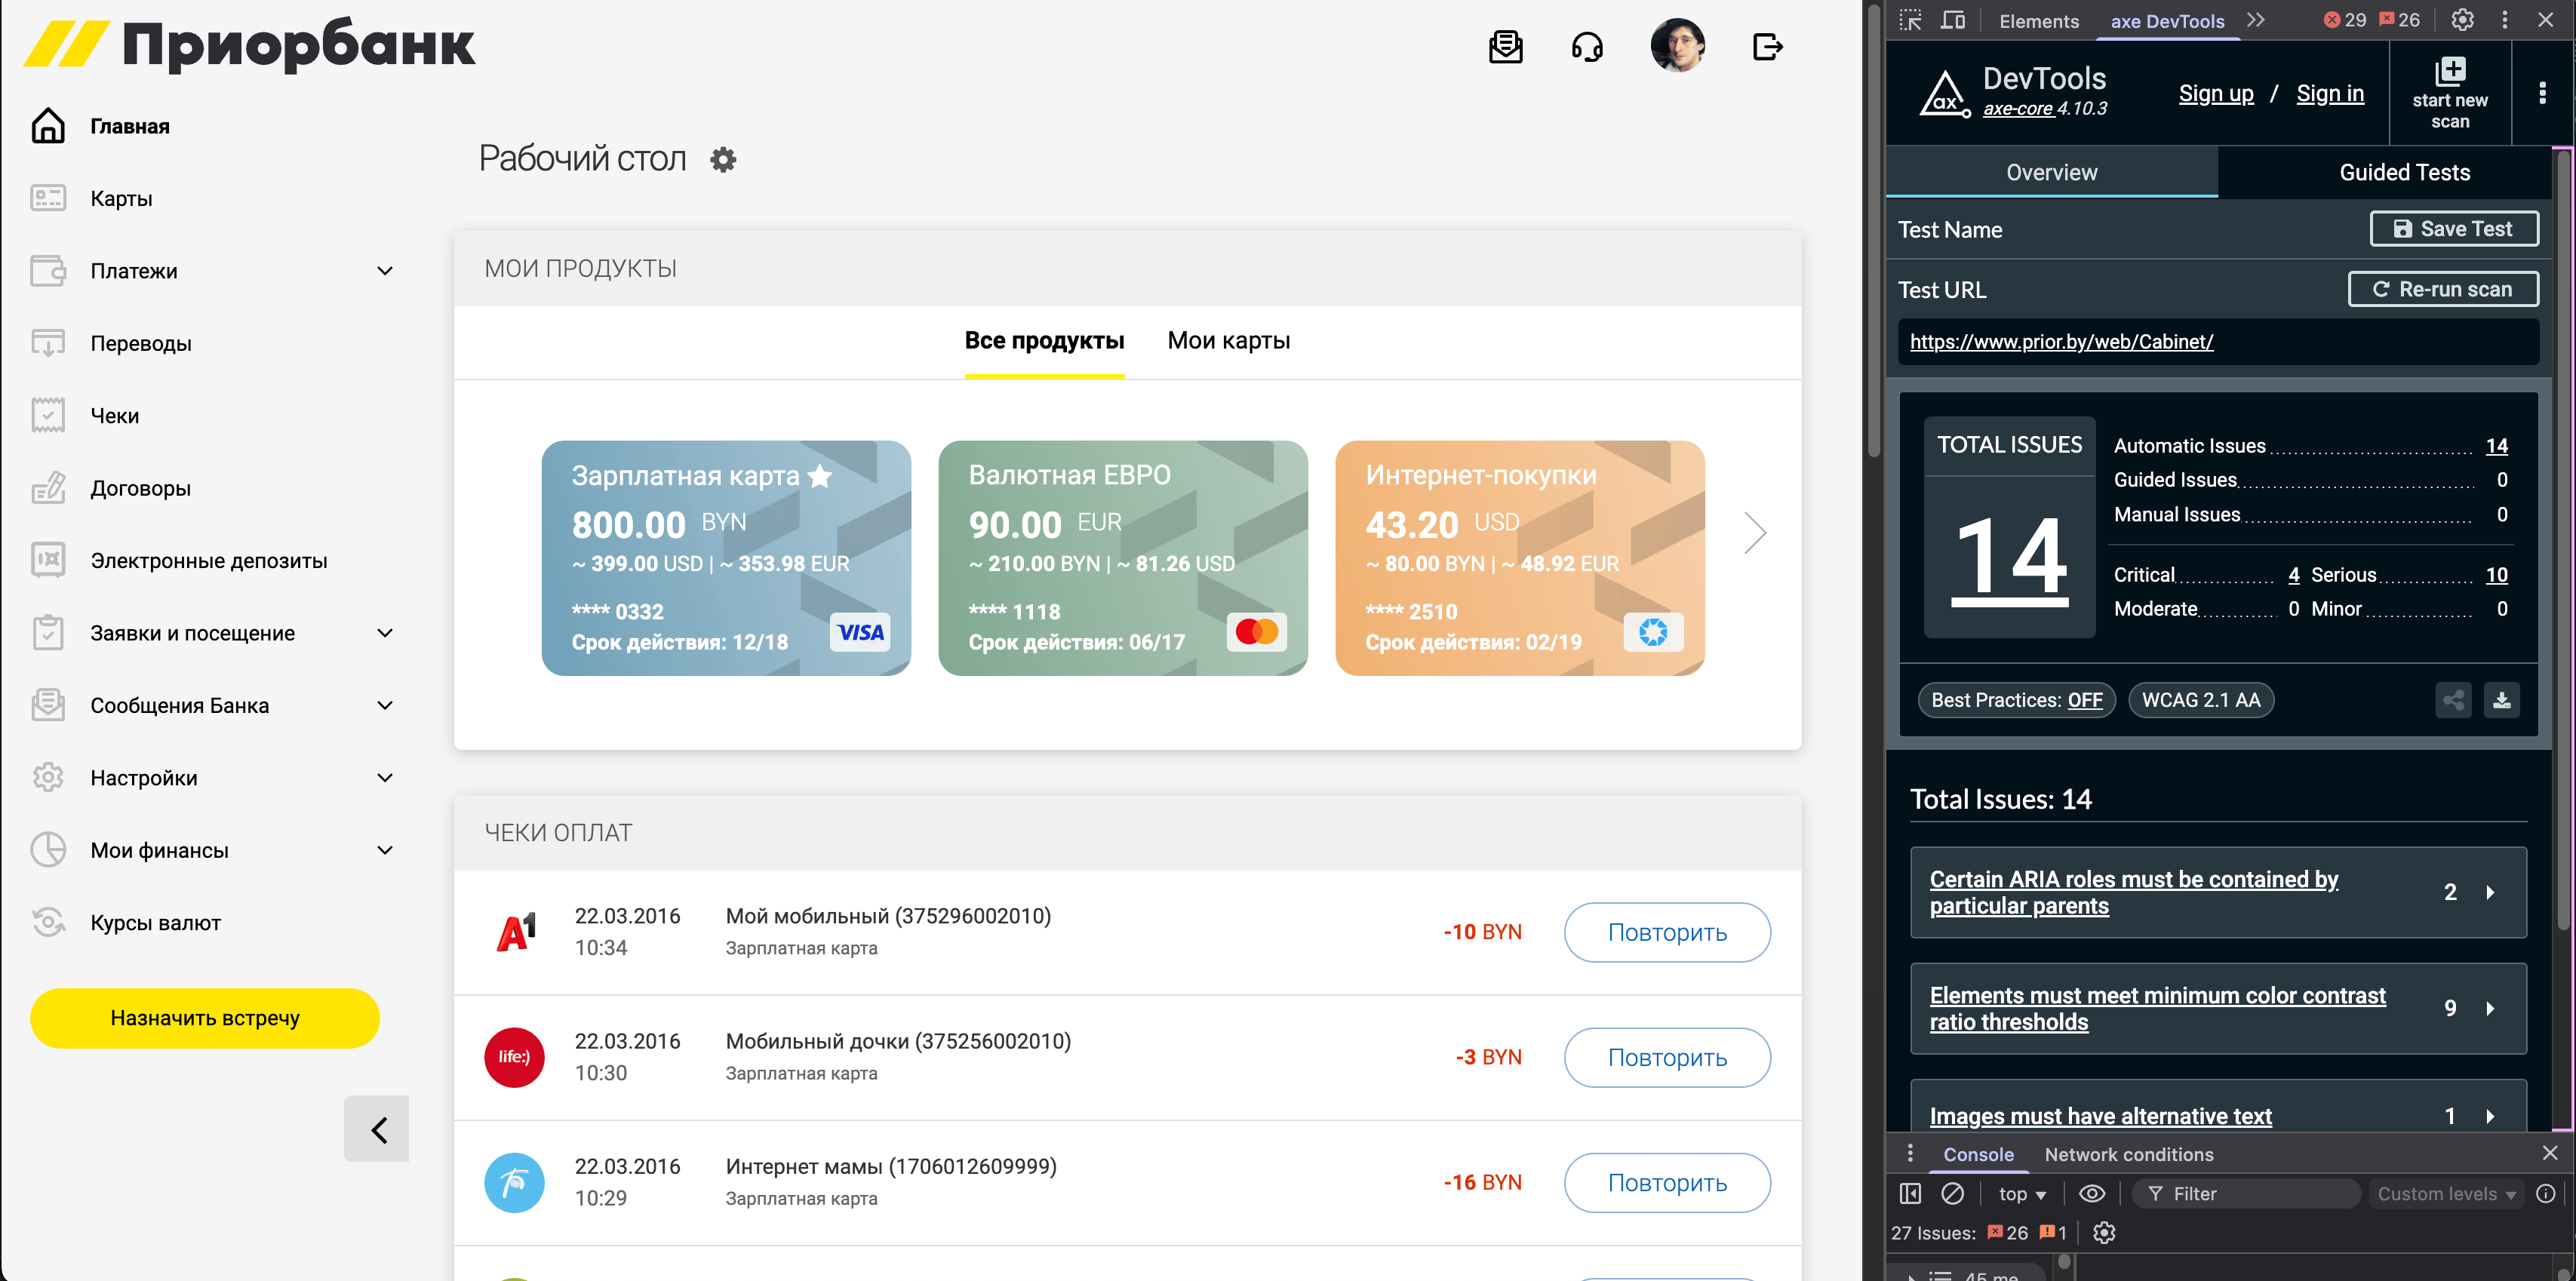Activate the element inspector in DevTools

coord(1911,19)
